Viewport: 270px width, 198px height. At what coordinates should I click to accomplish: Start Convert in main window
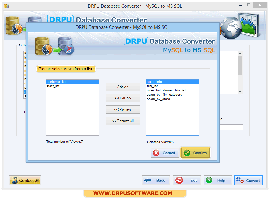coord(248,180)
